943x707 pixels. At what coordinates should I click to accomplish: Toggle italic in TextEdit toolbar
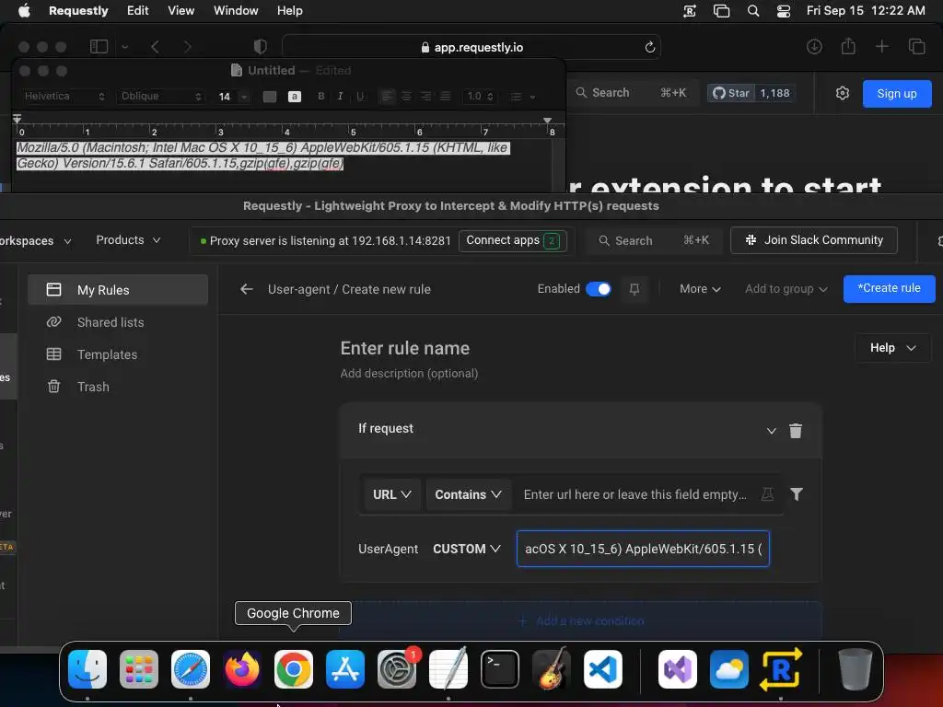click(341, 96)
